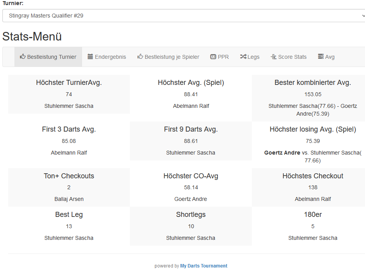The height and width of the screenshot is (271, 365).
Task: Click the thumbs-up icon beside Bestleistung je Spieler
Action: 140,56
